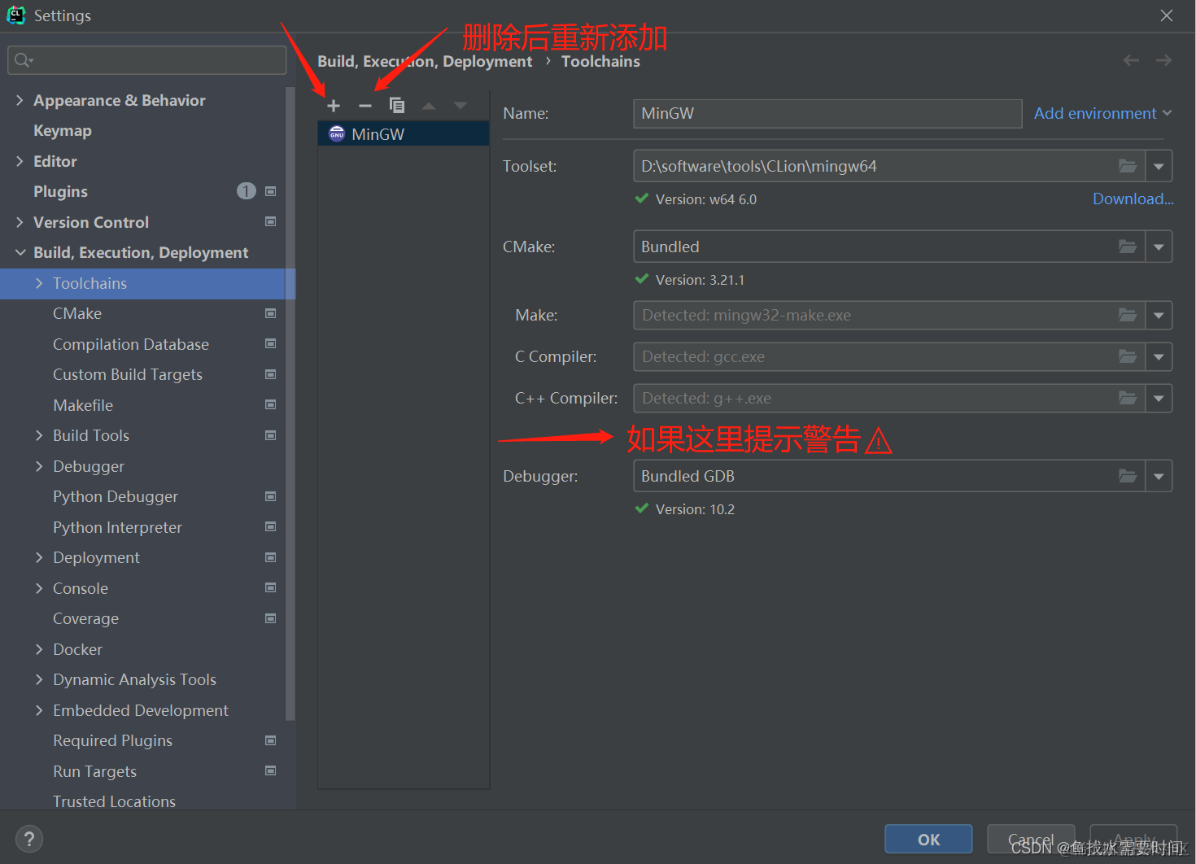Expand Build Tools node
The height and width of the screenshot is (864, 1196).
(x=39, y=435)
